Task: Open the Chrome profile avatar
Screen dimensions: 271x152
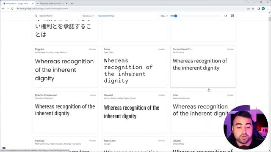Action: click(263, 8)
